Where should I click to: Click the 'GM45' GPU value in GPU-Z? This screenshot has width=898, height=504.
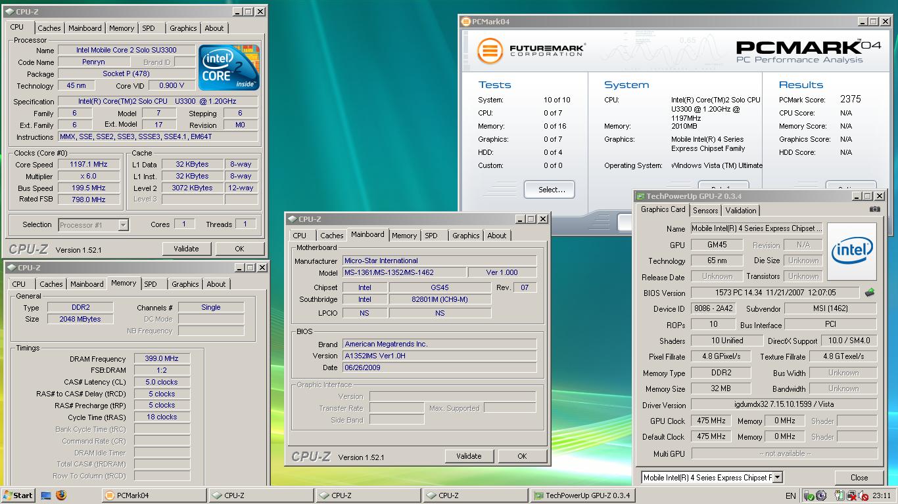click(717, 245)
